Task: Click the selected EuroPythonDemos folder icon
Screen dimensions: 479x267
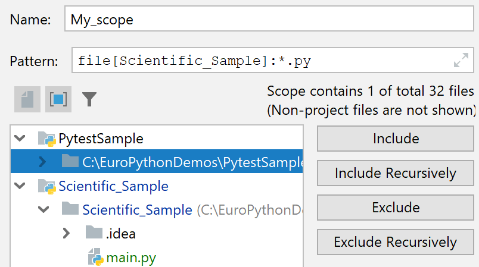Action: (70, 161)
